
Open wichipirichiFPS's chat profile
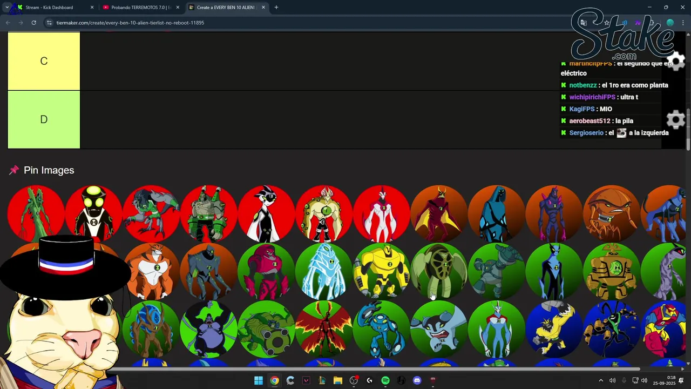point(592,97)
